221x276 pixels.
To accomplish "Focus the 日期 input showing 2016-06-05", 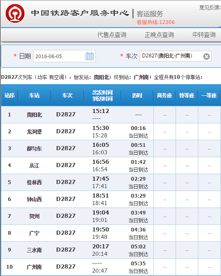I will coord(64,56).
